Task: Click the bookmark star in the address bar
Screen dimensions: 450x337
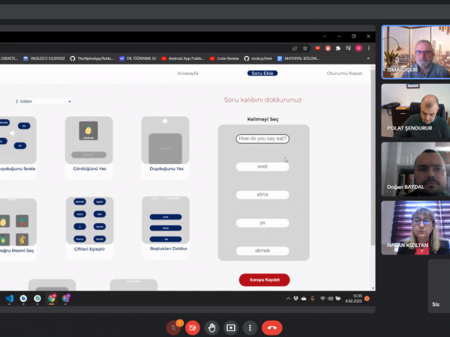Action: 305,49
